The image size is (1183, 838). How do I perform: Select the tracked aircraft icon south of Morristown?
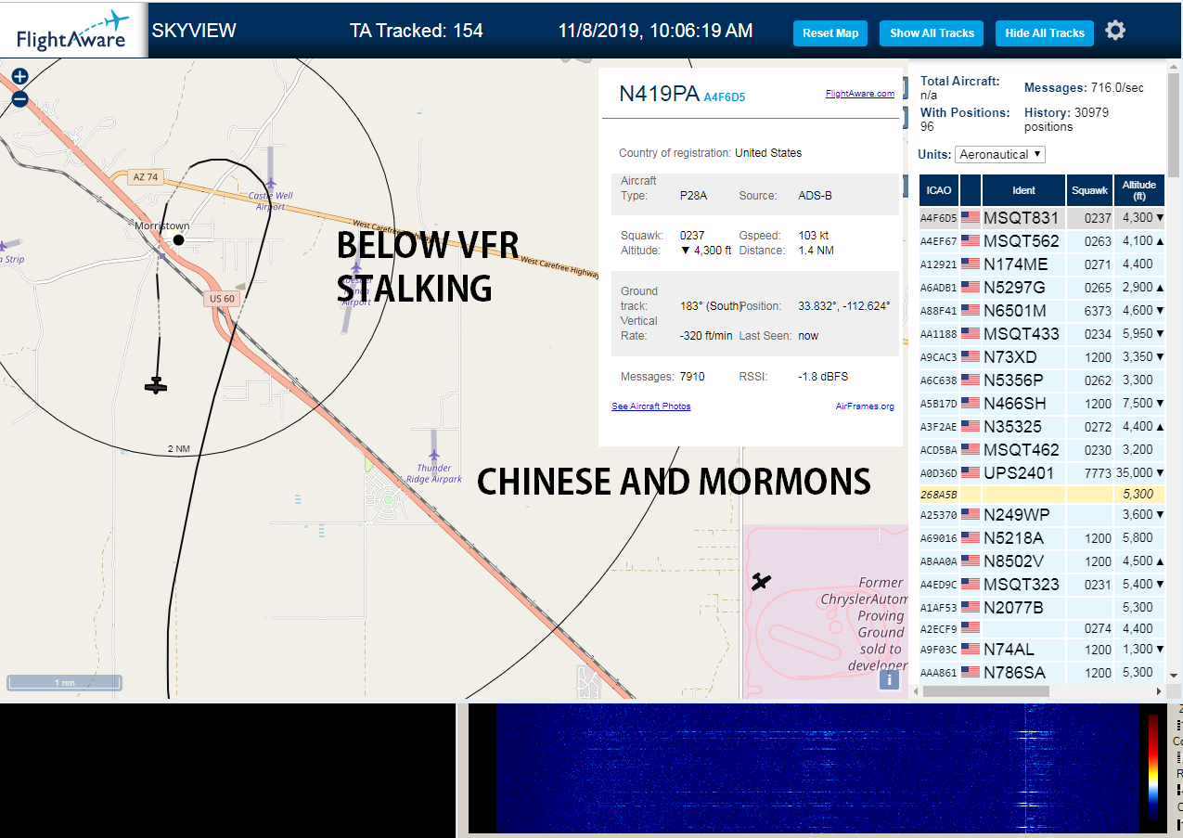[157, 385]
